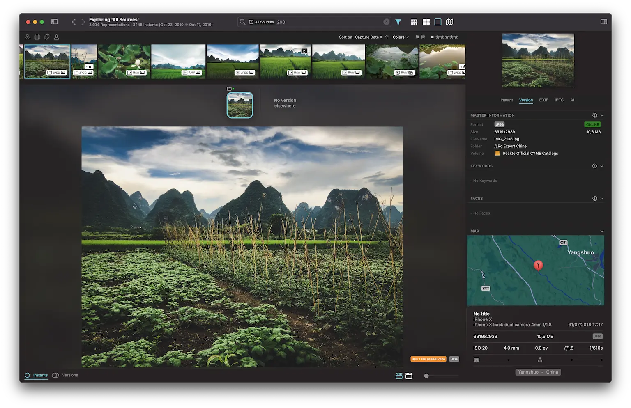Go forward with the right arrow
This screenshot has height=408, width=631.
(x=83, y=22)
